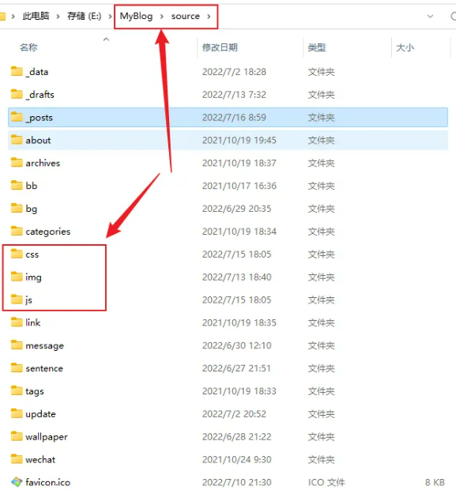456x490 pixels.
Task: Click the 8 KB size cell
Action: (435, 483)
